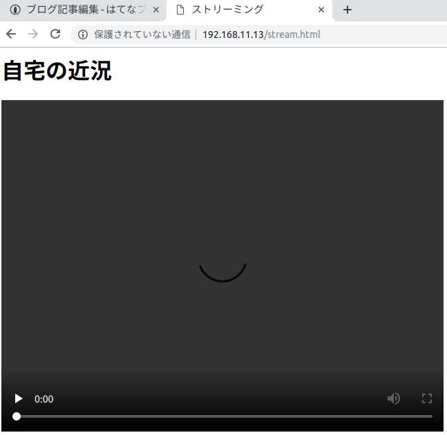Open the site information icon in address bar
The width and height of the screenshot is (447, 435).
pyautogui.click(x=83, y=35)
